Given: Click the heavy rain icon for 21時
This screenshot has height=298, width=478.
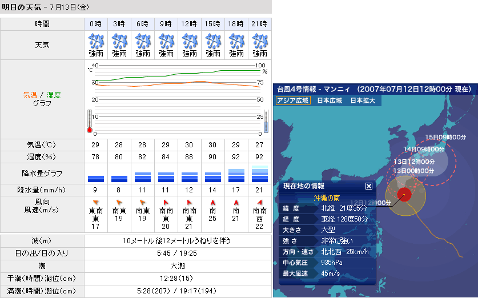Looking at the screenshot, I should pos(260,41).
